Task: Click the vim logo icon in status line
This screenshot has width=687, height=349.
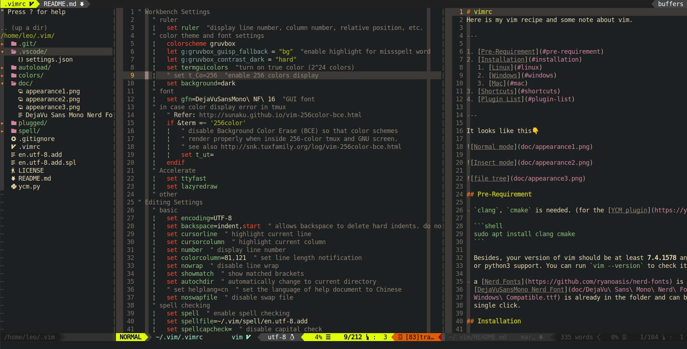Action: point(248,337)
